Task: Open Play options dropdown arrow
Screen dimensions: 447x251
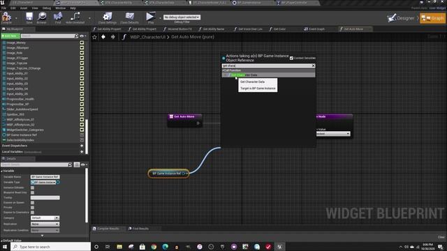Action: [160, 18]
